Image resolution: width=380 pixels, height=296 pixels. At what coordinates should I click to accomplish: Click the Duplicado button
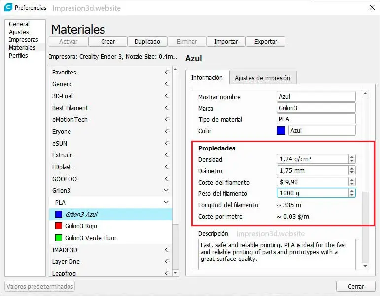147,42
